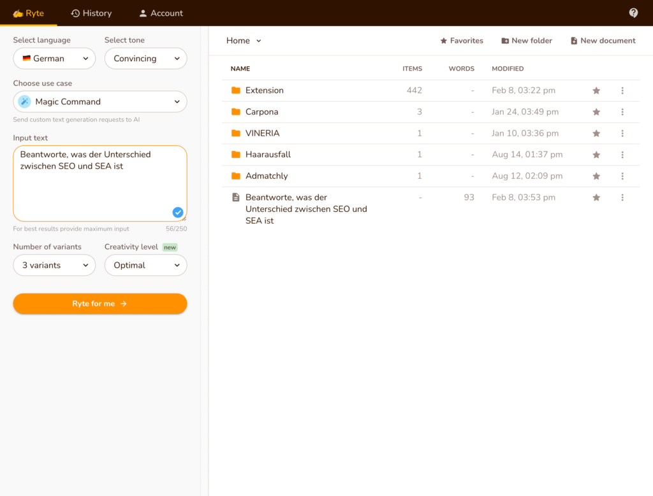
Task: Click the 93 words count value
Action: click(x=469, y=197)
